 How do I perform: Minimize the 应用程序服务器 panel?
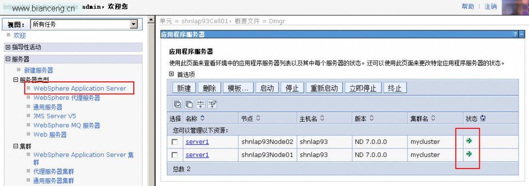[x=522, y=35]
